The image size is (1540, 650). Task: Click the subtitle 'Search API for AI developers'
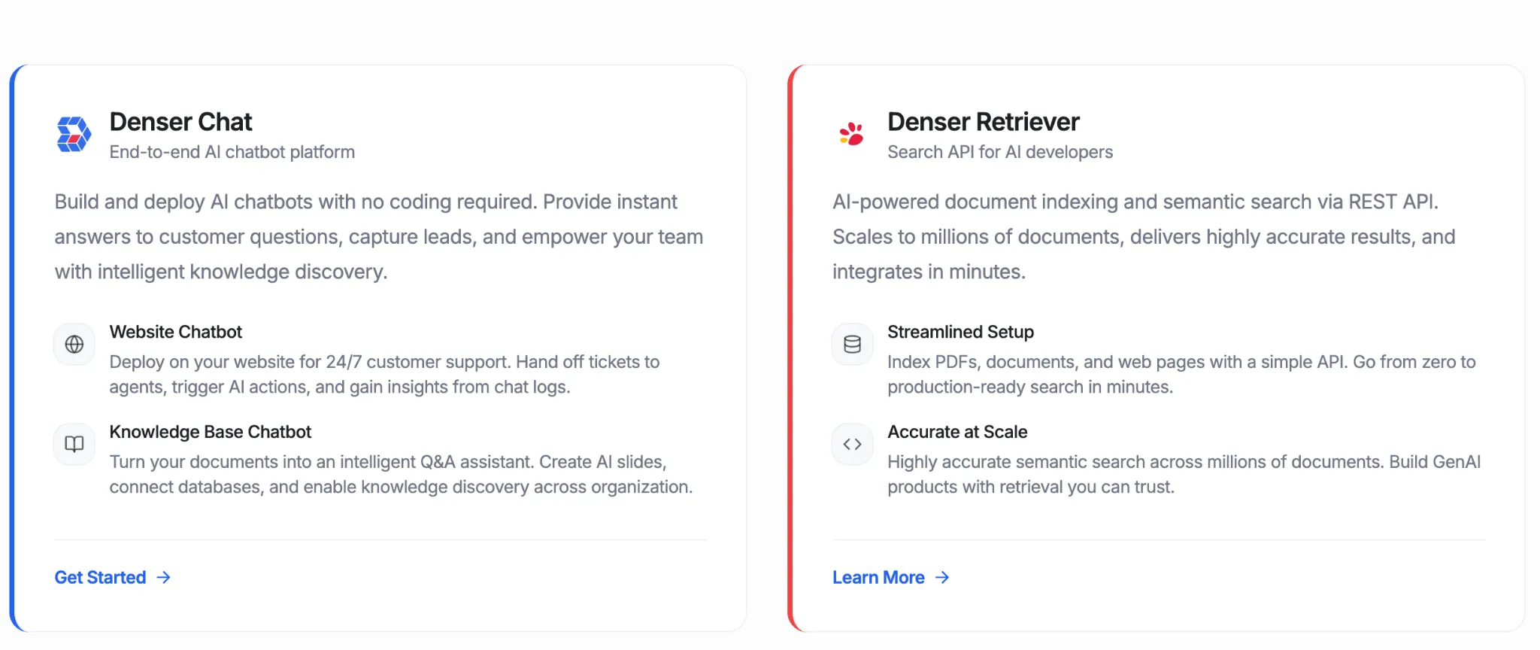click(1000, 152)
